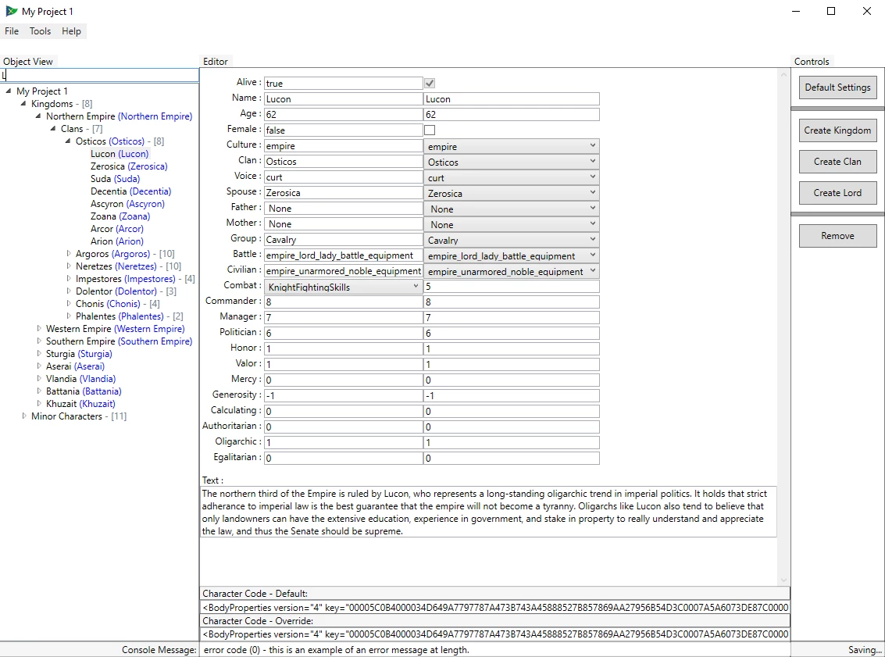Open the Culture dropdown showing empire

511,146
